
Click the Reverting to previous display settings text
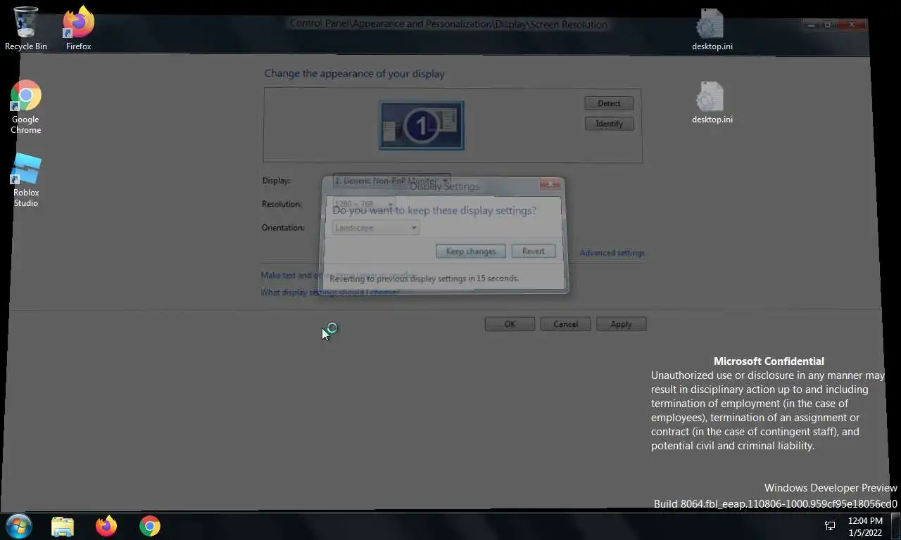424,278
